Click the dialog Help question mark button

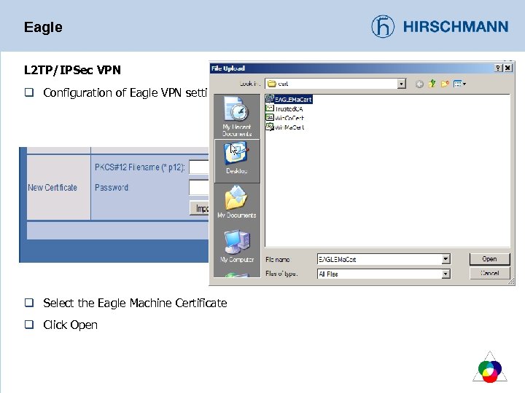click(498, 68)
